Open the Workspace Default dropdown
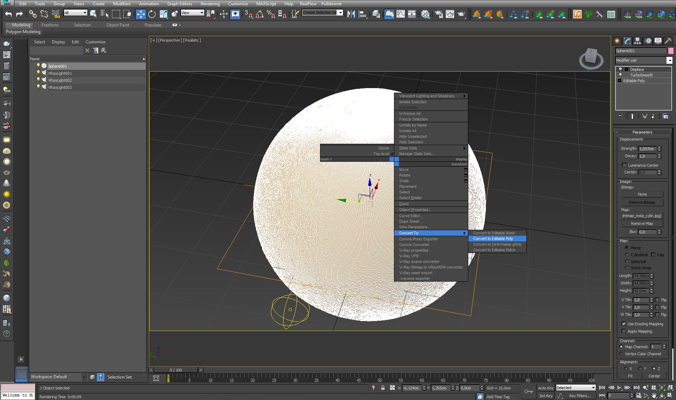 [58, 377]
